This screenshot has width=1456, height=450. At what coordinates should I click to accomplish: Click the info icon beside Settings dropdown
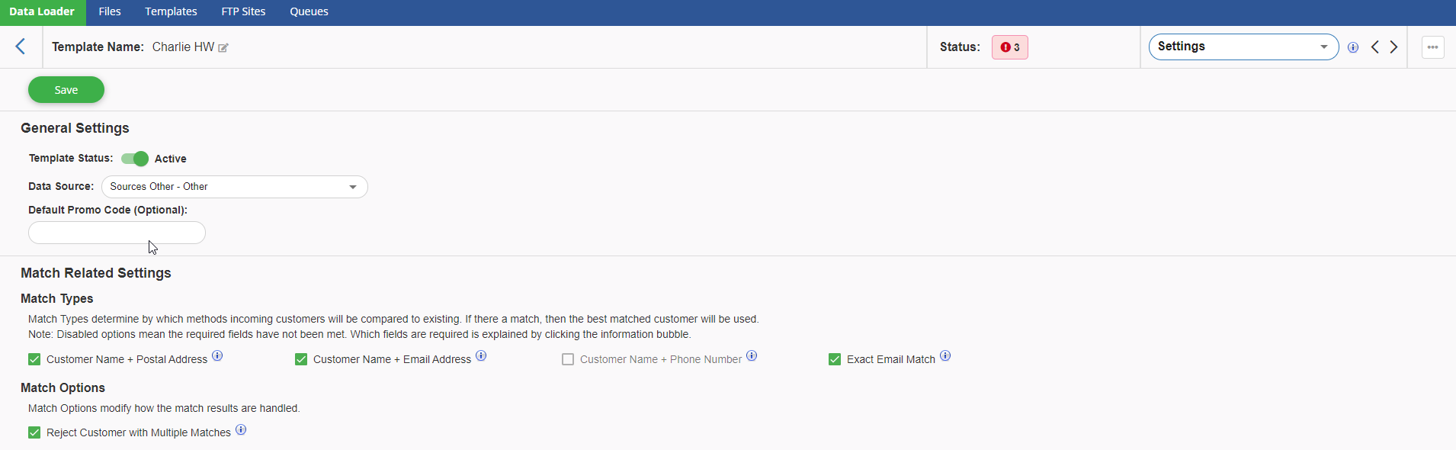1353,47
